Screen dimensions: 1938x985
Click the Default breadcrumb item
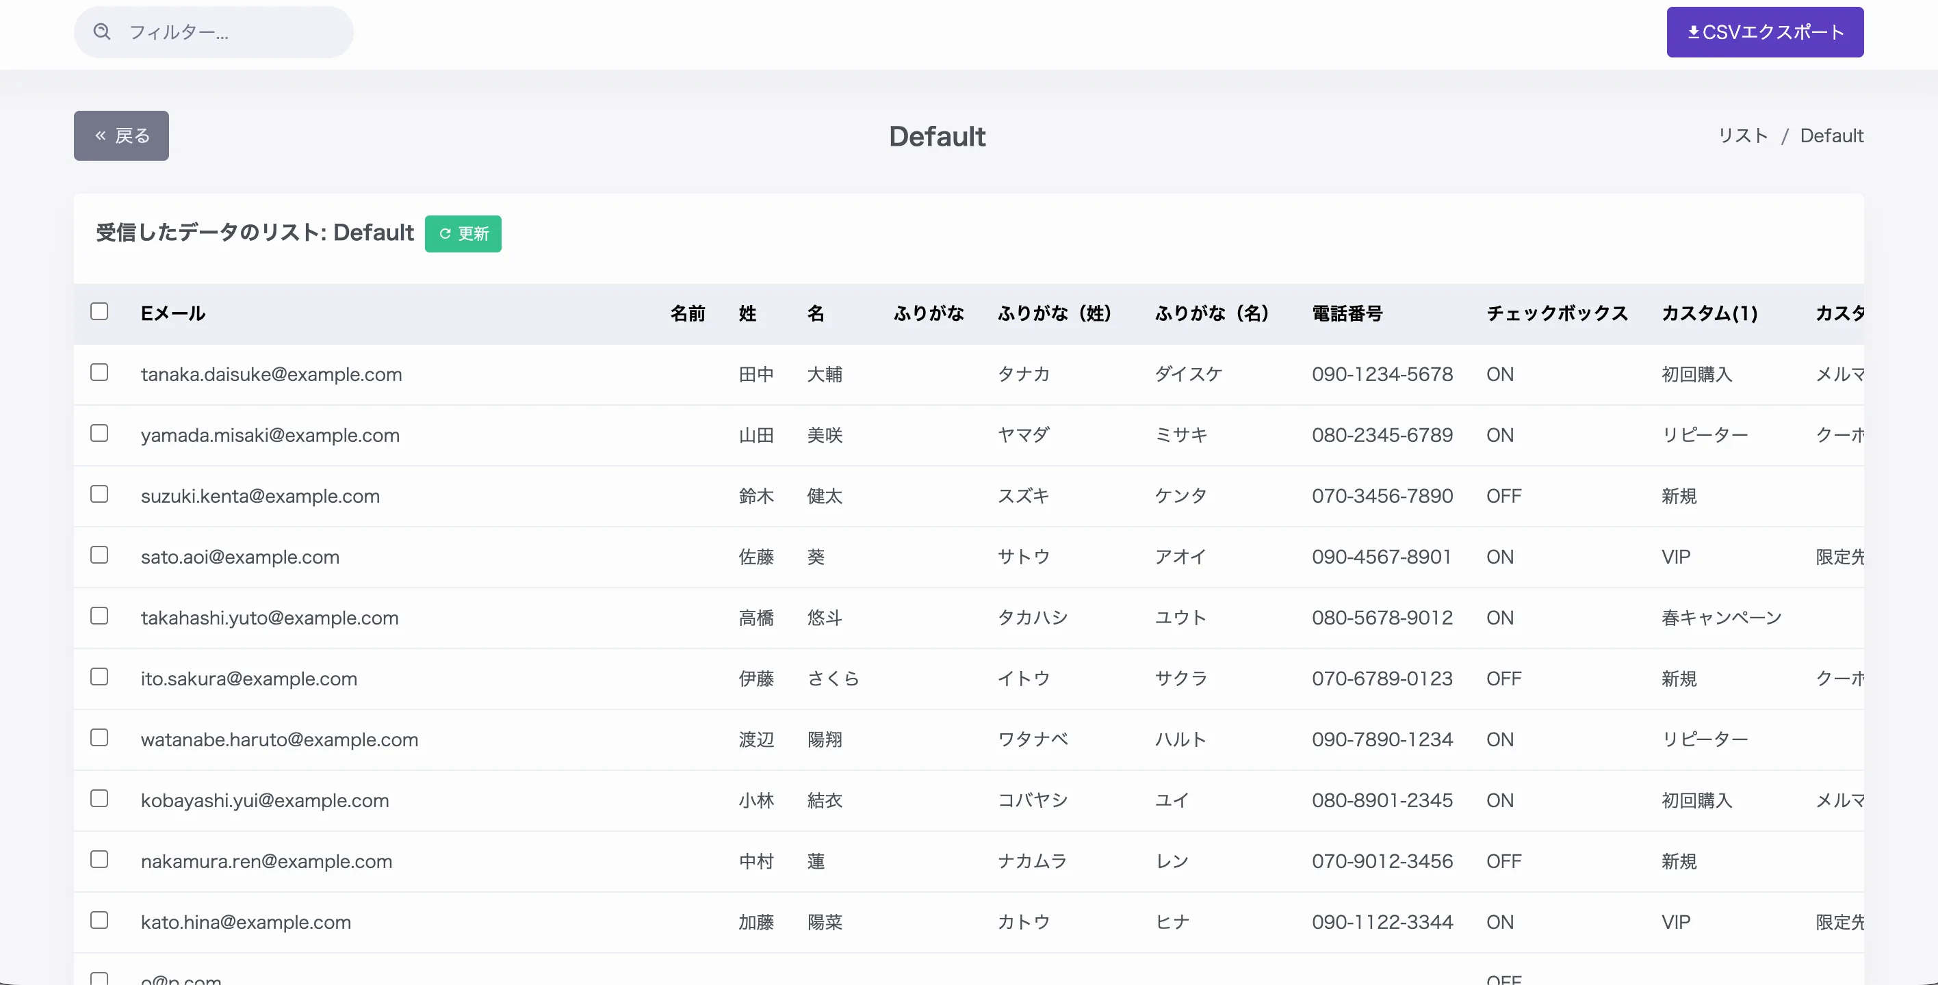[1831, 135]
